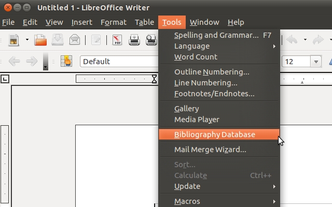
Task: Click the navigate Forward arrow
Action: point(32,62)
